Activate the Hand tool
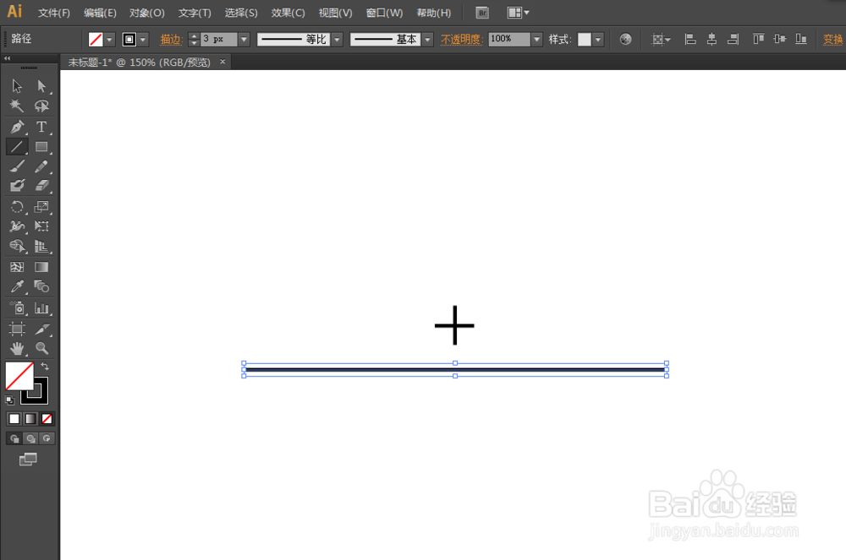 15,348
